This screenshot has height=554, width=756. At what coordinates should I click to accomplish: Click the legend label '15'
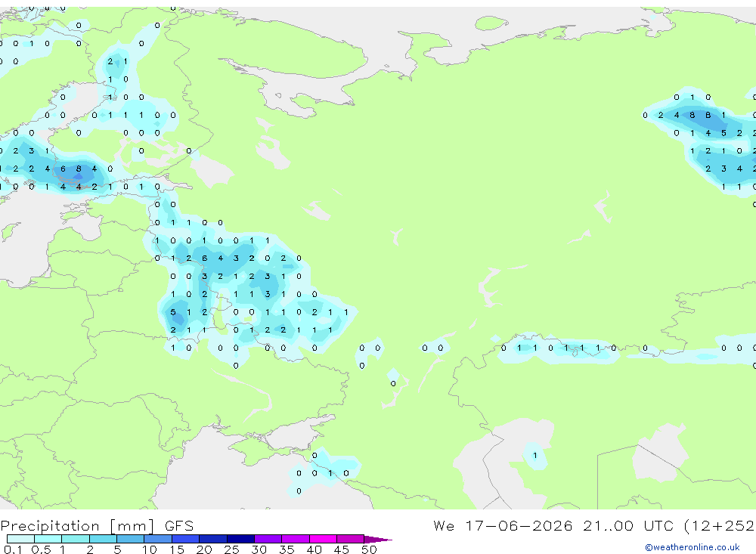176,549
